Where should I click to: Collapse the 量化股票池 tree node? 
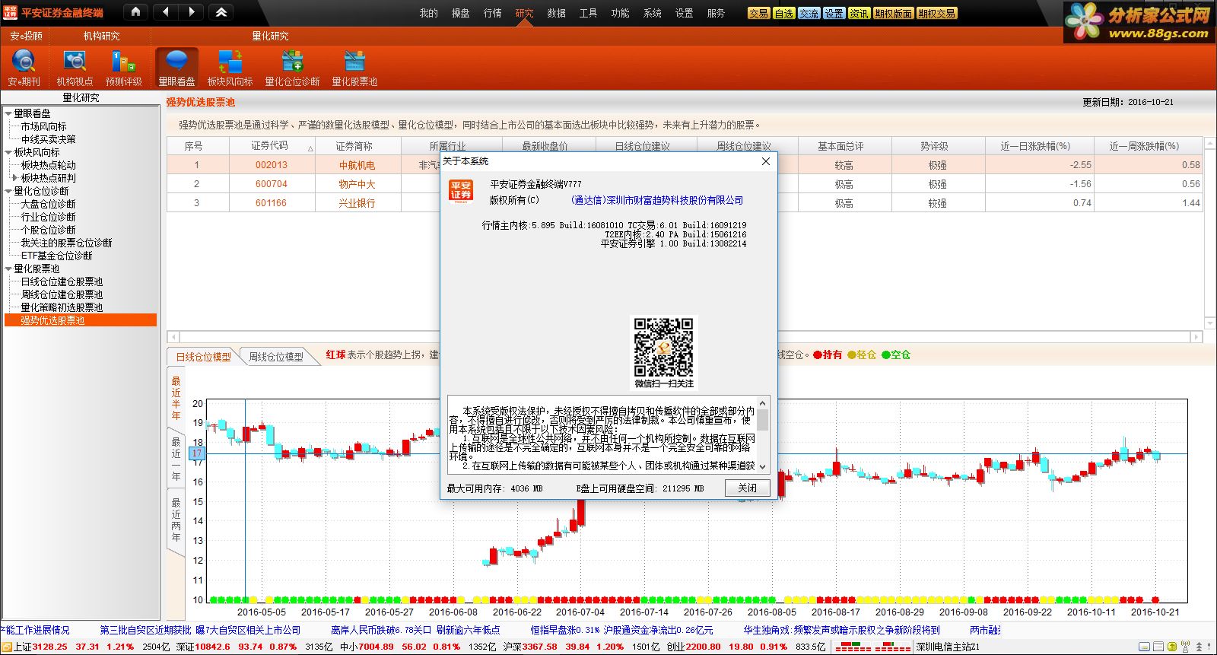tap(8, 269)
